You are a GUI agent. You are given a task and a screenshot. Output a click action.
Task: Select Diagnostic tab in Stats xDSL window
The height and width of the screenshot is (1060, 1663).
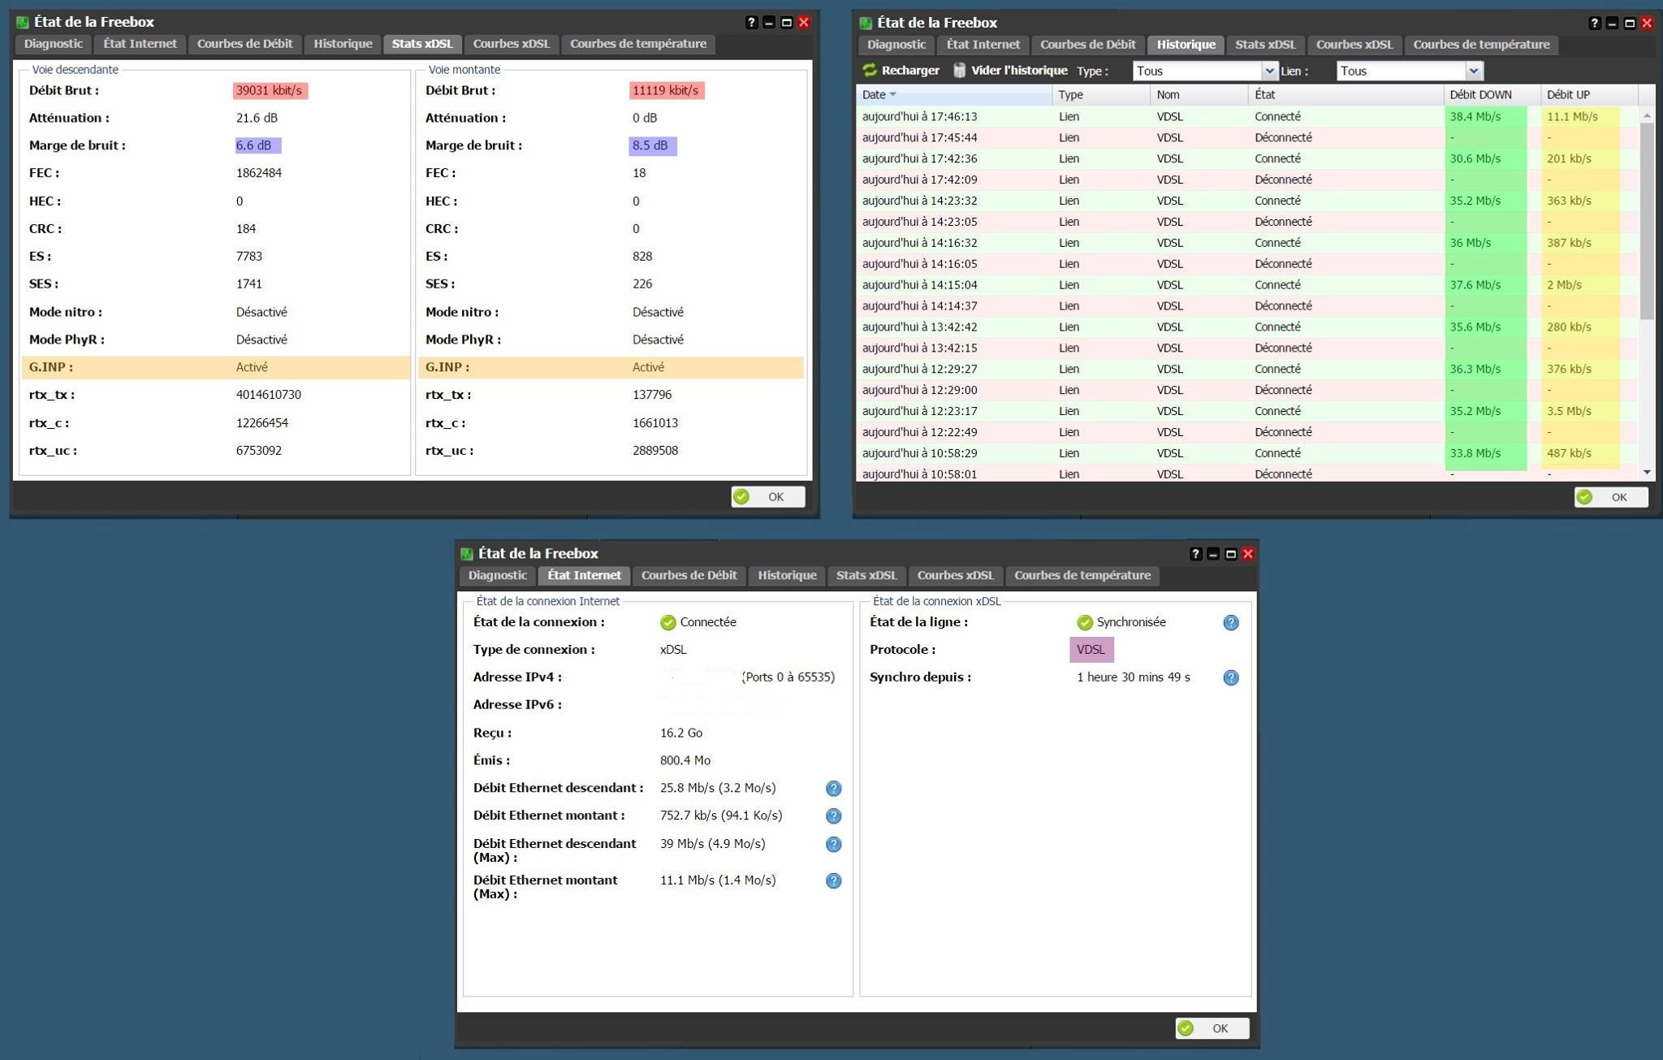pyautogui.click(x=54, y=44)
